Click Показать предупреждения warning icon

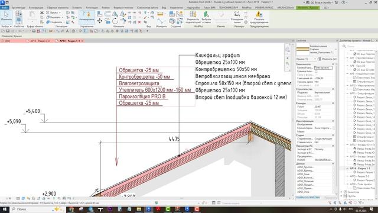[x=259, y=17]
